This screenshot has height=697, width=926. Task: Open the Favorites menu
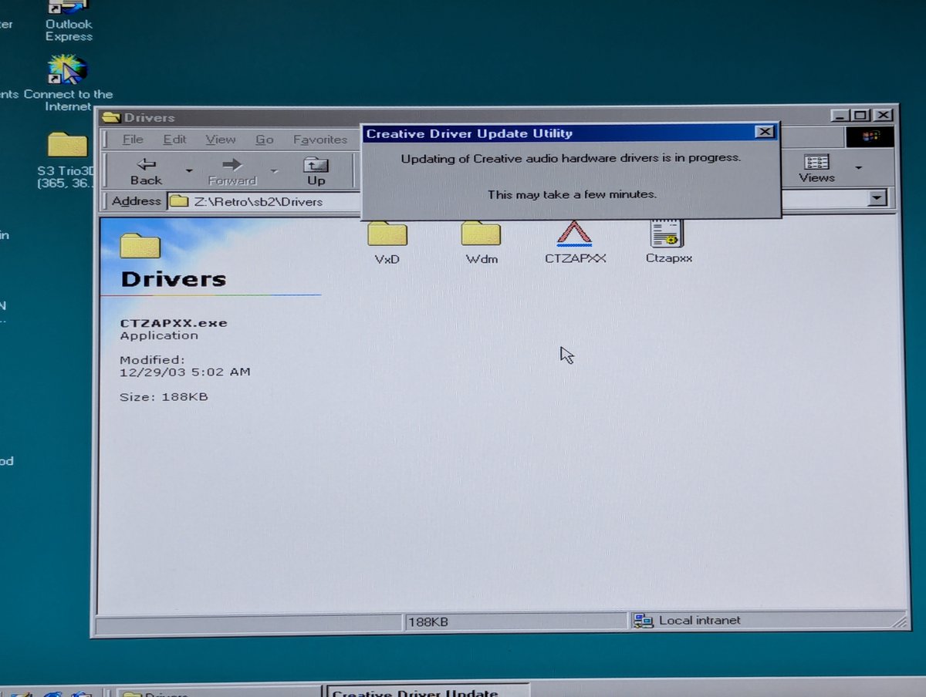(320, 140)
